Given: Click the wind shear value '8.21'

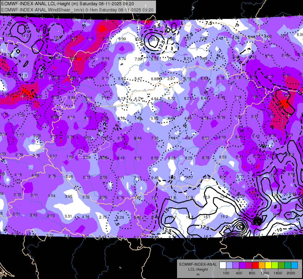Looking at the screenshot, I should [x=187, y=59].
